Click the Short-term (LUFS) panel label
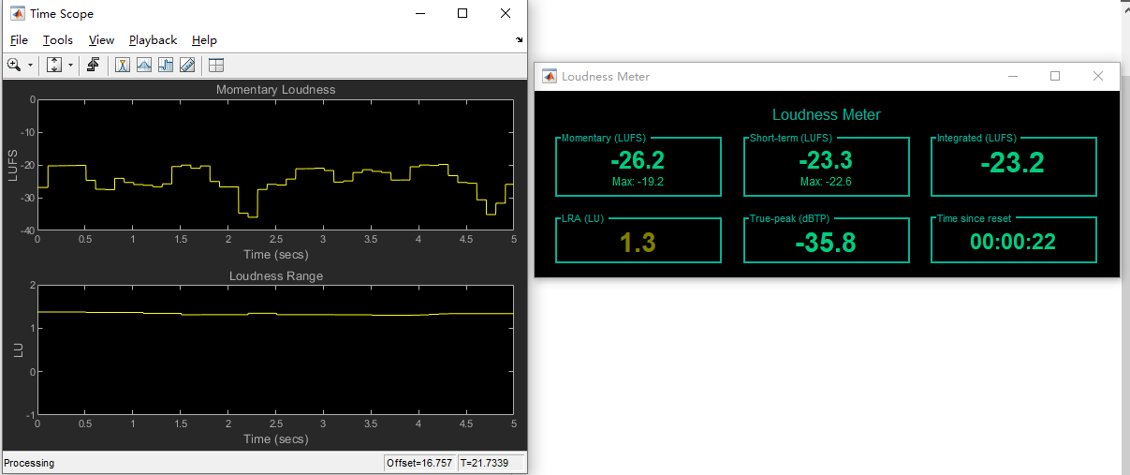Image resolution: width=1130 pixels, height=475 pixels. coord(791,139)
